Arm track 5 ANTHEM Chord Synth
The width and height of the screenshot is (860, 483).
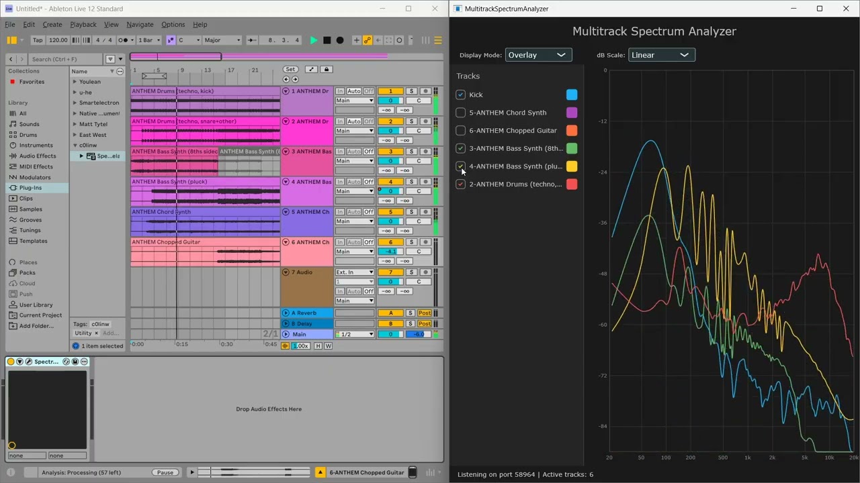click(x=425, y=212)
